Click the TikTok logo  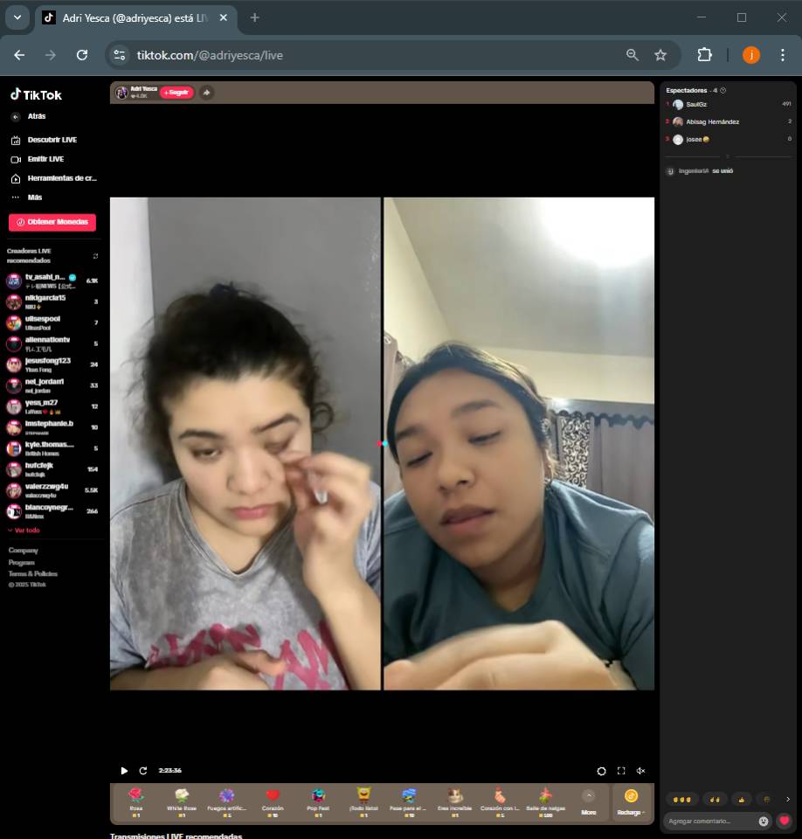click(36, 94)
